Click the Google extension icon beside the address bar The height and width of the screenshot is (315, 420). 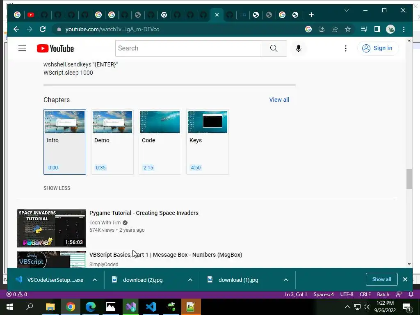308,29
